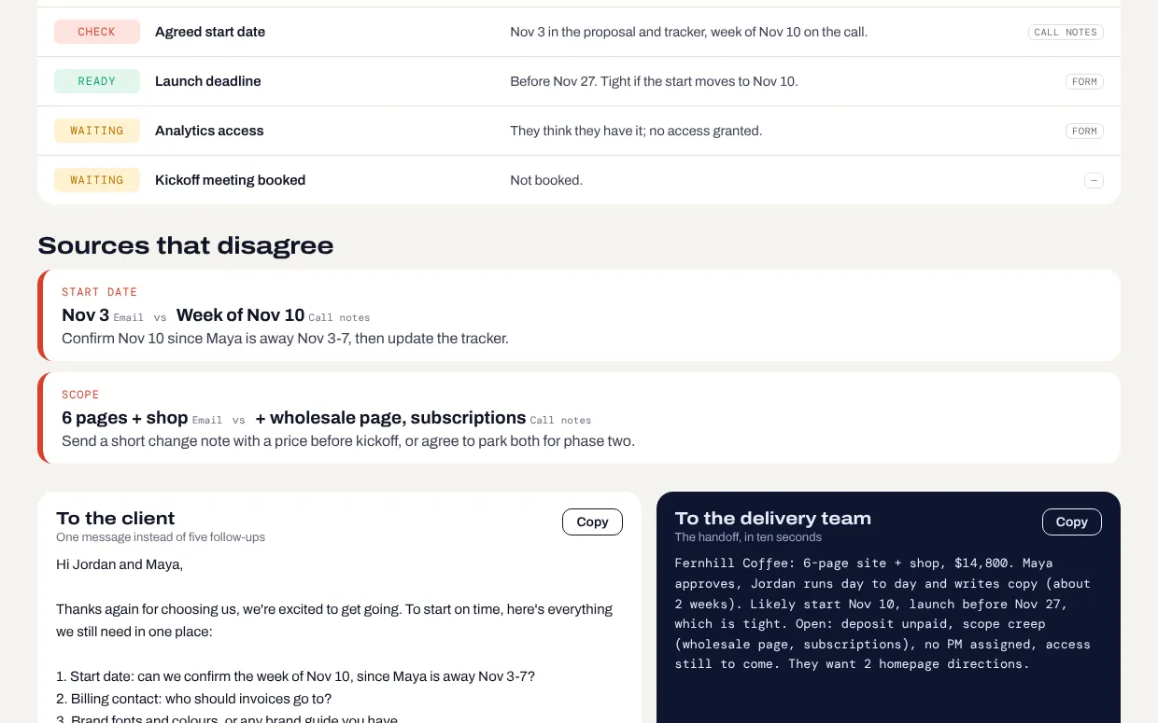The height and width of the screenshot is (723, 1158).
Task: Open the SCOPE conflict card
Action: point(579,418)
